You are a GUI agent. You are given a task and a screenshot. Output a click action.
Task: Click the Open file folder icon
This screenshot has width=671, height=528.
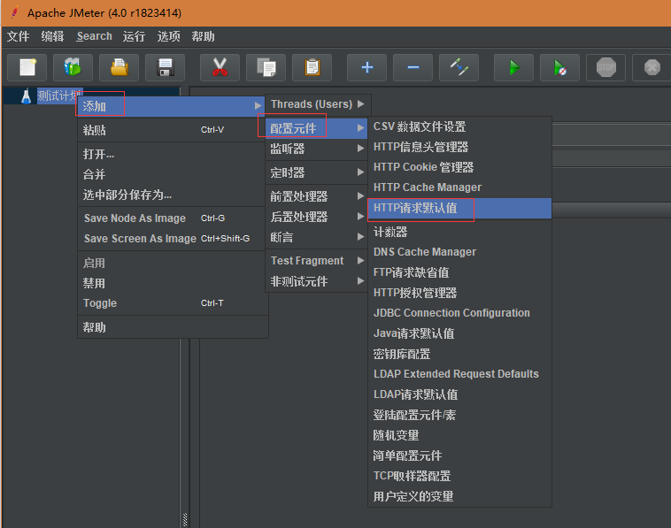[x=119, y=67]
